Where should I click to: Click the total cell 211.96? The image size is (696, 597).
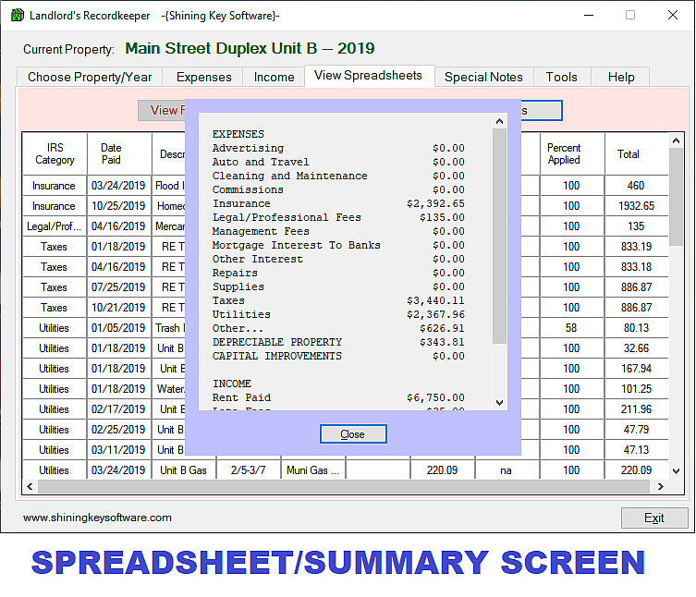(x=636, y=409)
